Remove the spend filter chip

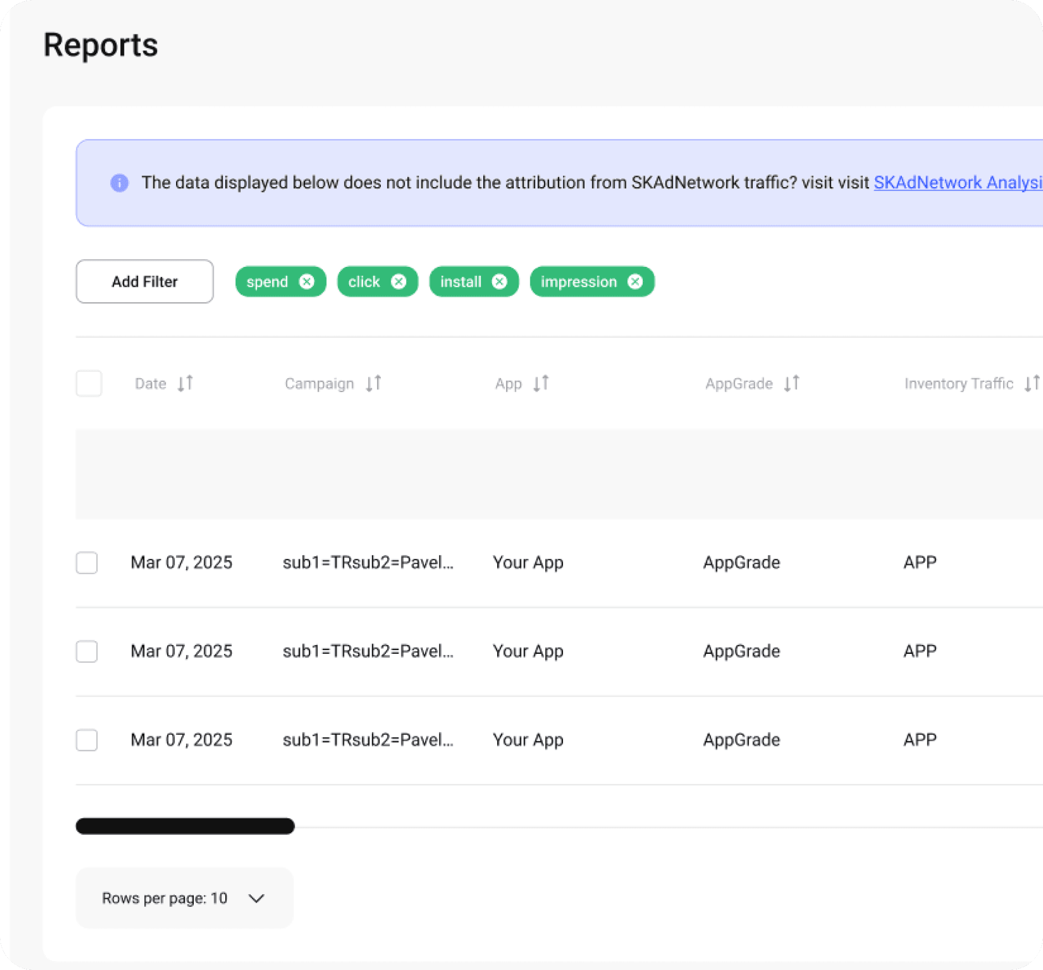307,282
